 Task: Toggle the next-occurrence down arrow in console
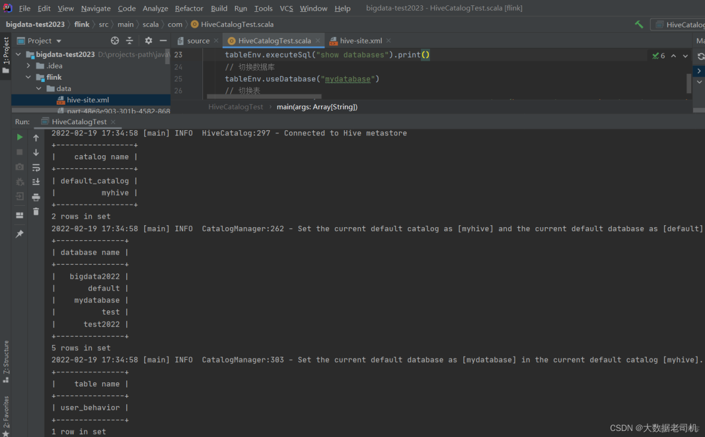point(36,152)
